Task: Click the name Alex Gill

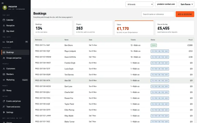Action: 67,81
